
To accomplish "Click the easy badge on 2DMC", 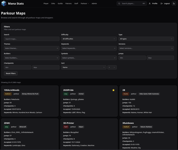I will 7,127.
